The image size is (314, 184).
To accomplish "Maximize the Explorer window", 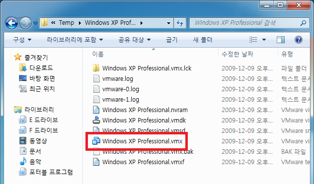I will pyautogui.click(x=280, y=5).
